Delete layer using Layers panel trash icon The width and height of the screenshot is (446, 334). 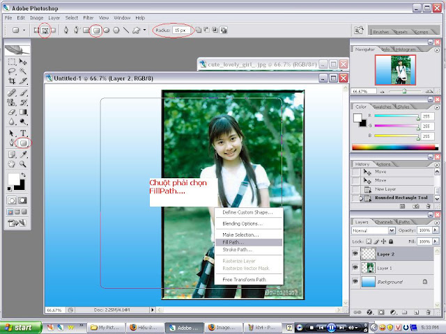click(428, 312)
